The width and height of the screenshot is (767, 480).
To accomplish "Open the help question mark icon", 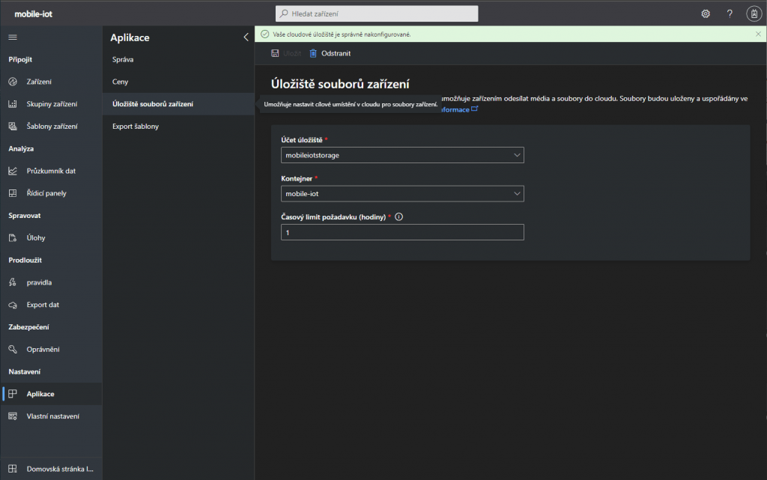I will point(730,13).
